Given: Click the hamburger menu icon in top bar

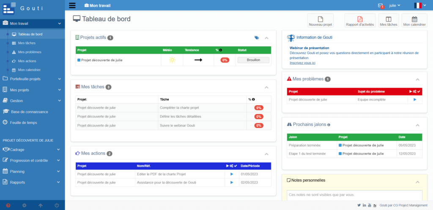Looking at the screenshot, I should tap(72, 5).
